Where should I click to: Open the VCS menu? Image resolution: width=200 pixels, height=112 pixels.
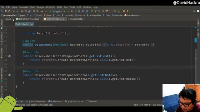(x=79, y=7)
